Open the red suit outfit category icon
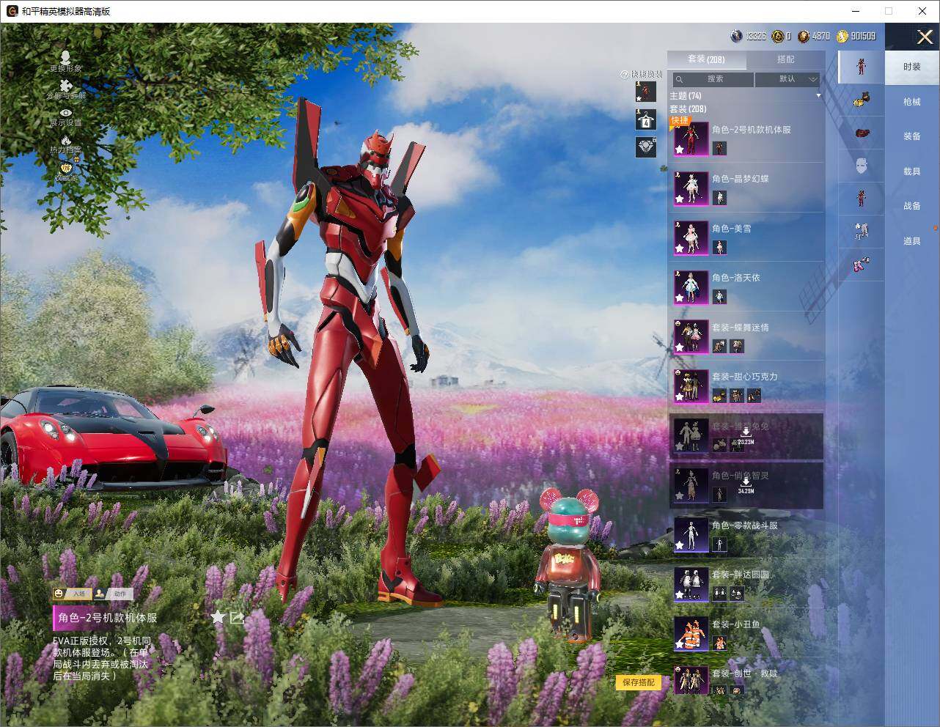This screenshot has height=727, width=940. click(862, 67)
